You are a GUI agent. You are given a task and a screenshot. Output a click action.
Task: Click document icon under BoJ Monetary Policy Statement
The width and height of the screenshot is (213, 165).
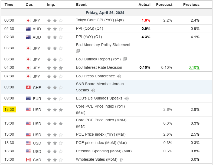click(x=78, y=51)
